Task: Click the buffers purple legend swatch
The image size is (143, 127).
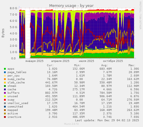Action: (x=5, y=93)
